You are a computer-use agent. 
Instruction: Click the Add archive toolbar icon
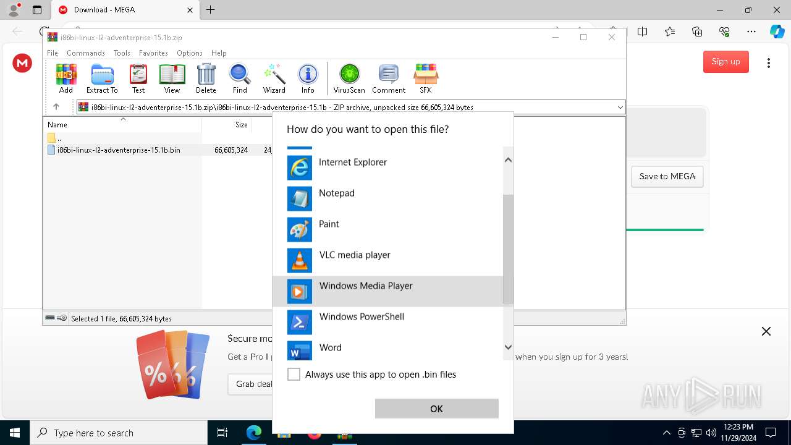click(66, 78)
